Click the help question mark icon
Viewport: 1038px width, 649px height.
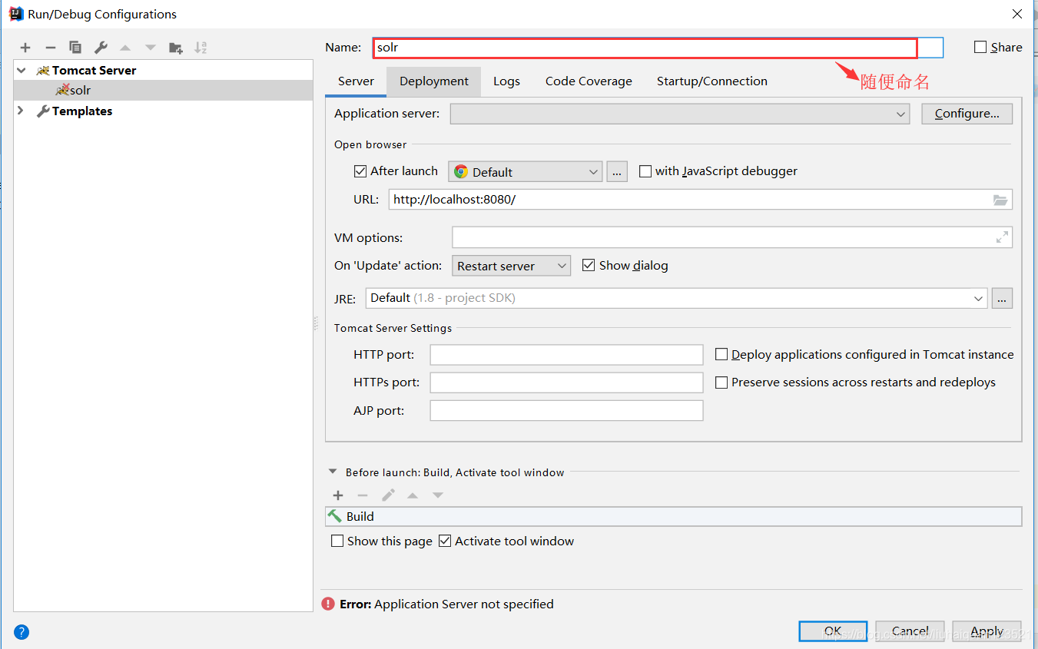(22, 632)
